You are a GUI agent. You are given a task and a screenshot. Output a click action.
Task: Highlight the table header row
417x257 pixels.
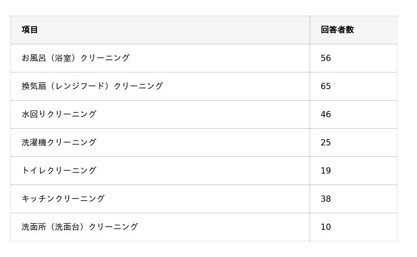click(x=203, y=30)
